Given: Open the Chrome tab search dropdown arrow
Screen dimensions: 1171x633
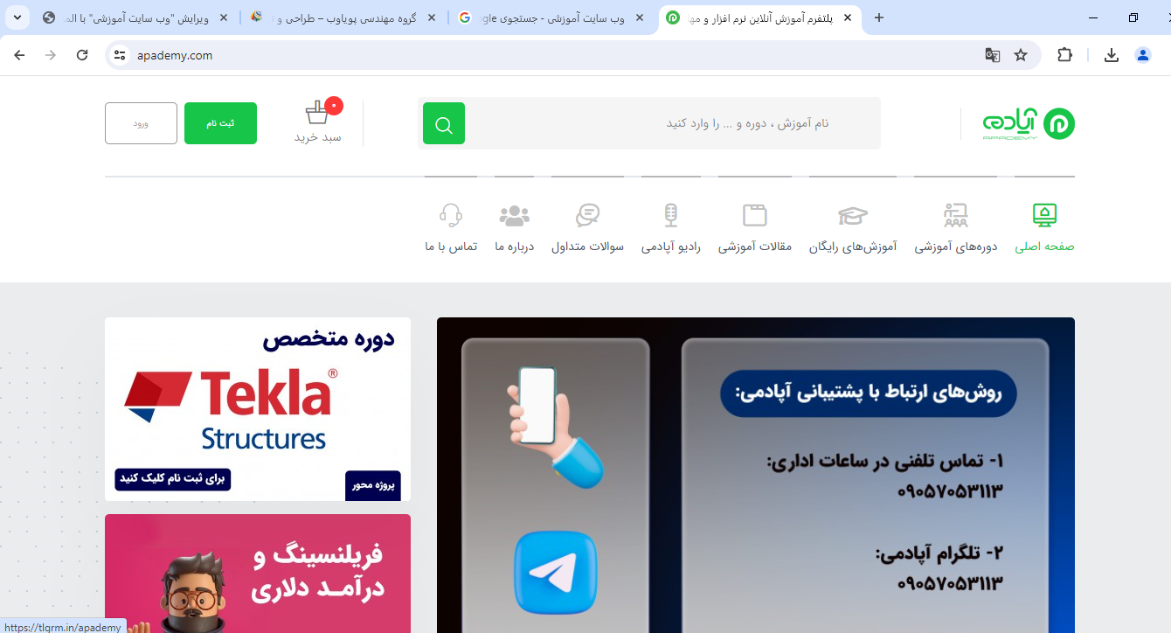Looking at the screenshot, I should tap(17, 17).
